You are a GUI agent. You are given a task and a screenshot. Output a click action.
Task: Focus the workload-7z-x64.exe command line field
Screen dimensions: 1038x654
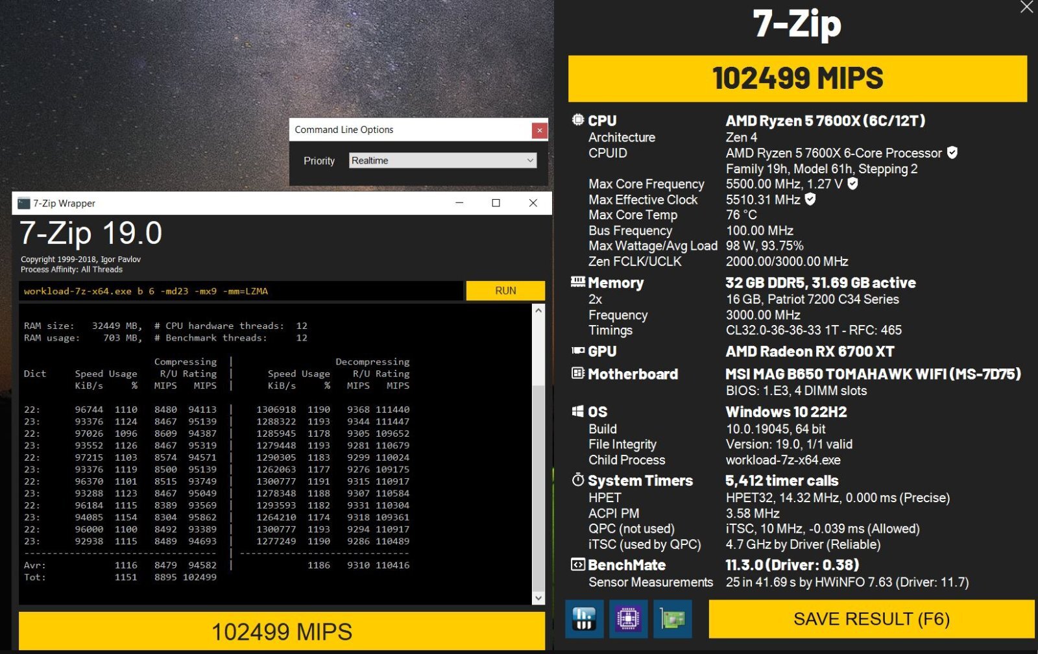pyautogui.click(x=241, y=291)
